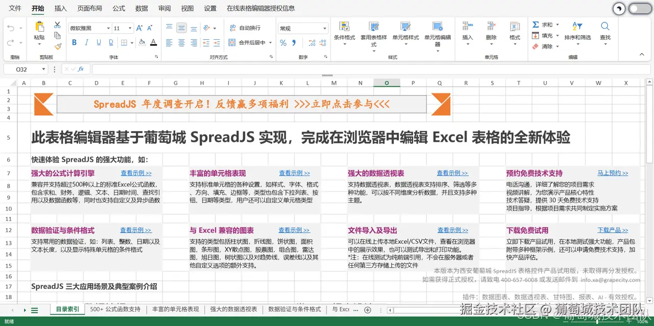
Task: Open number format (常规) dropdown
Action: tap(324, 29)
